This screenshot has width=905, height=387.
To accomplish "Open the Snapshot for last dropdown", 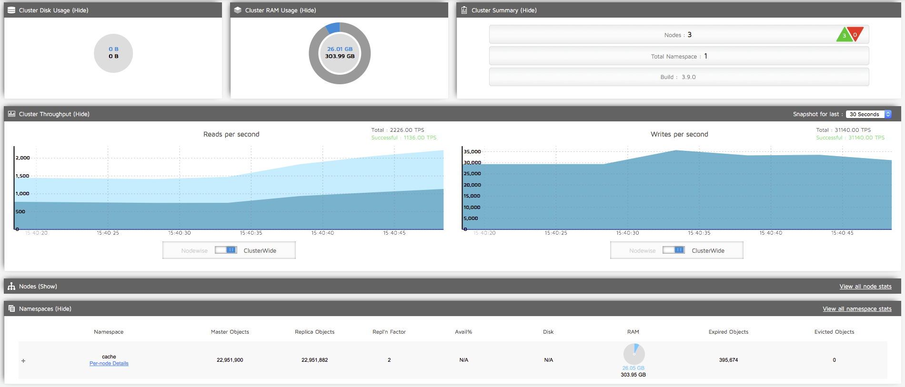I will 869,114.
